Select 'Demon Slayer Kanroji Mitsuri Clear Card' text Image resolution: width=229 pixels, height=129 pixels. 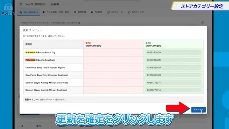click(47, 83)
